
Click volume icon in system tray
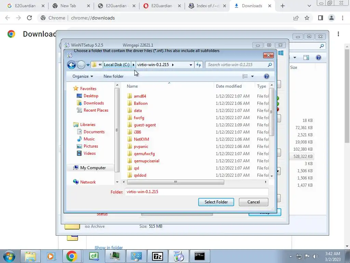pyautogui.click(x=315, y=256)
